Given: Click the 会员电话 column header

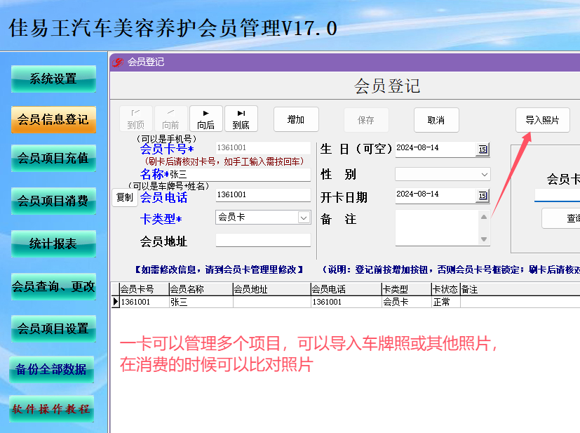Looking at the screenshot, I should pyautogui.click(x=346, y=289).
